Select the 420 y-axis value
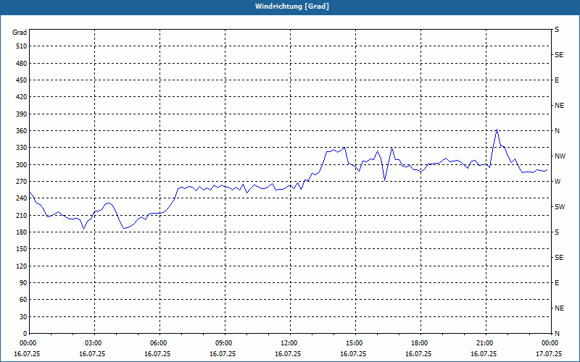This screenshot has height=362, width=580. (22, 97)
